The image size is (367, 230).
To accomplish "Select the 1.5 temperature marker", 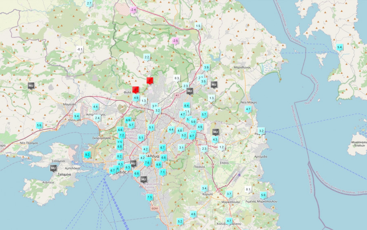I will [x=198, y=26].
